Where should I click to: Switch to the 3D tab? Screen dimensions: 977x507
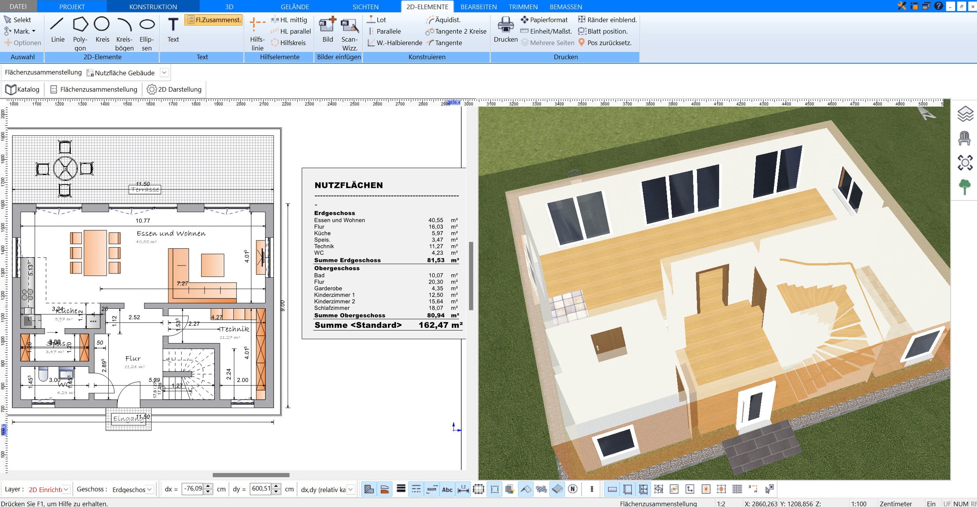click(x=229, y=6)
